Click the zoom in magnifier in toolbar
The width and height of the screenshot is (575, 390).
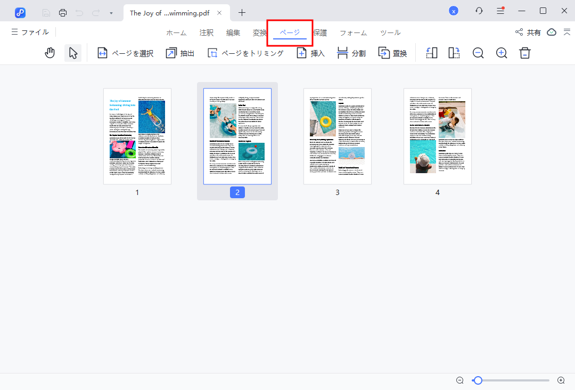point(502,53)
